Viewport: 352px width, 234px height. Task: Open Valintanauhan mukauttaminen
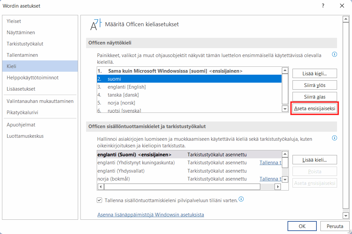click(40, 101)
